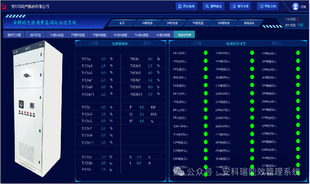This screenshot has height=184, width=310.
Task: Open the 3# module data sub-tab
Action: click(x=99, y=35)
